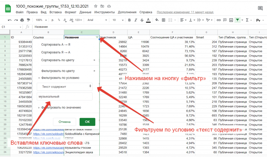Viewport: 267px width, 157px height.
Task: Star this spreadsheet document
Action: click(x=96, y=6)
